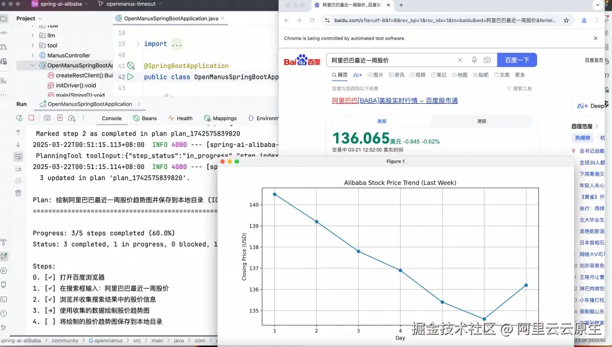Image resolution: width=612 pixels, height=347 pixels.
Task: Click Rerun icon in Run toolbar
Action: click(19, 118)
